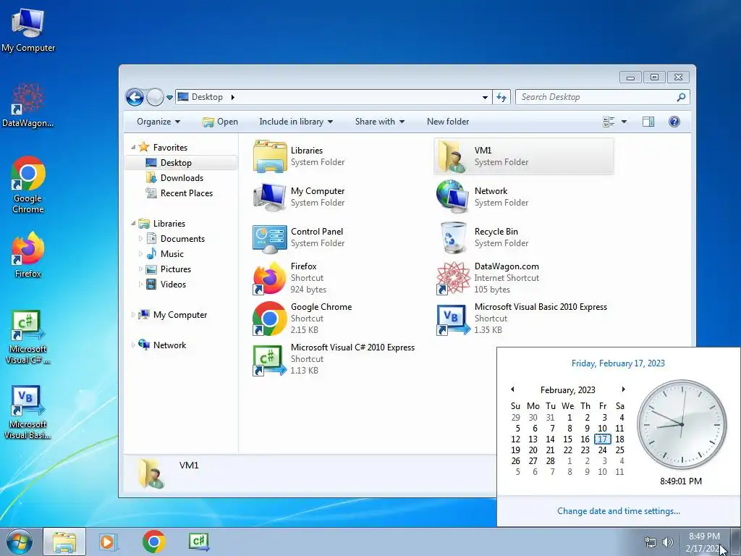Launch Google Chrome from desktop icon
Screen dimensions: 741x556
[x=28, y=185]
